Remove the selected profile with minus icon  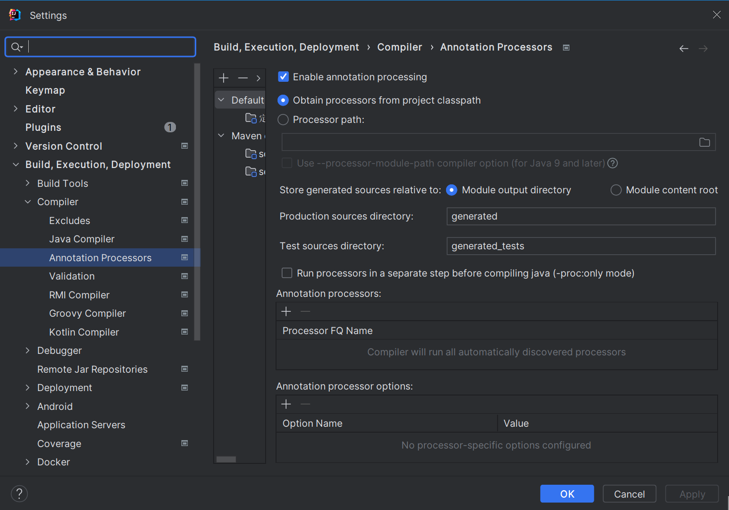(x=243, y=78)
